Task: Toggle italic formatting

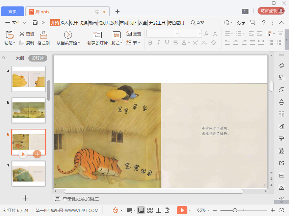Action: point(158,43)
